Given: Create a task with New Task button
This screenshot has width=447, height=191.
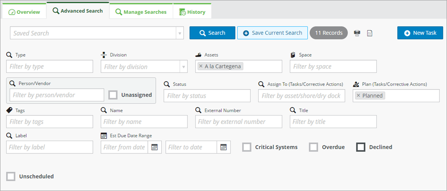Looking at the screenshot, I should click(420, 33).
